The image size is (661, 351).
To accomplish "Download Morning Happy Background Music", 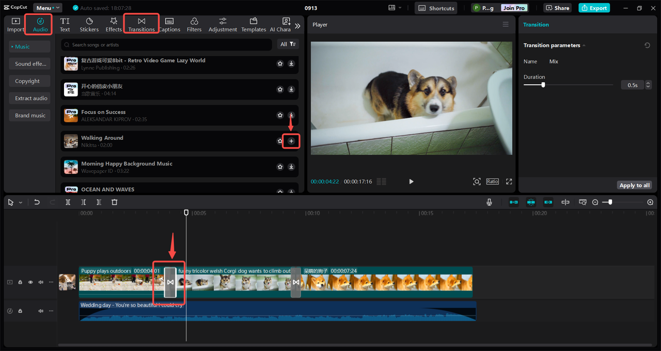I will pos(291,167).
